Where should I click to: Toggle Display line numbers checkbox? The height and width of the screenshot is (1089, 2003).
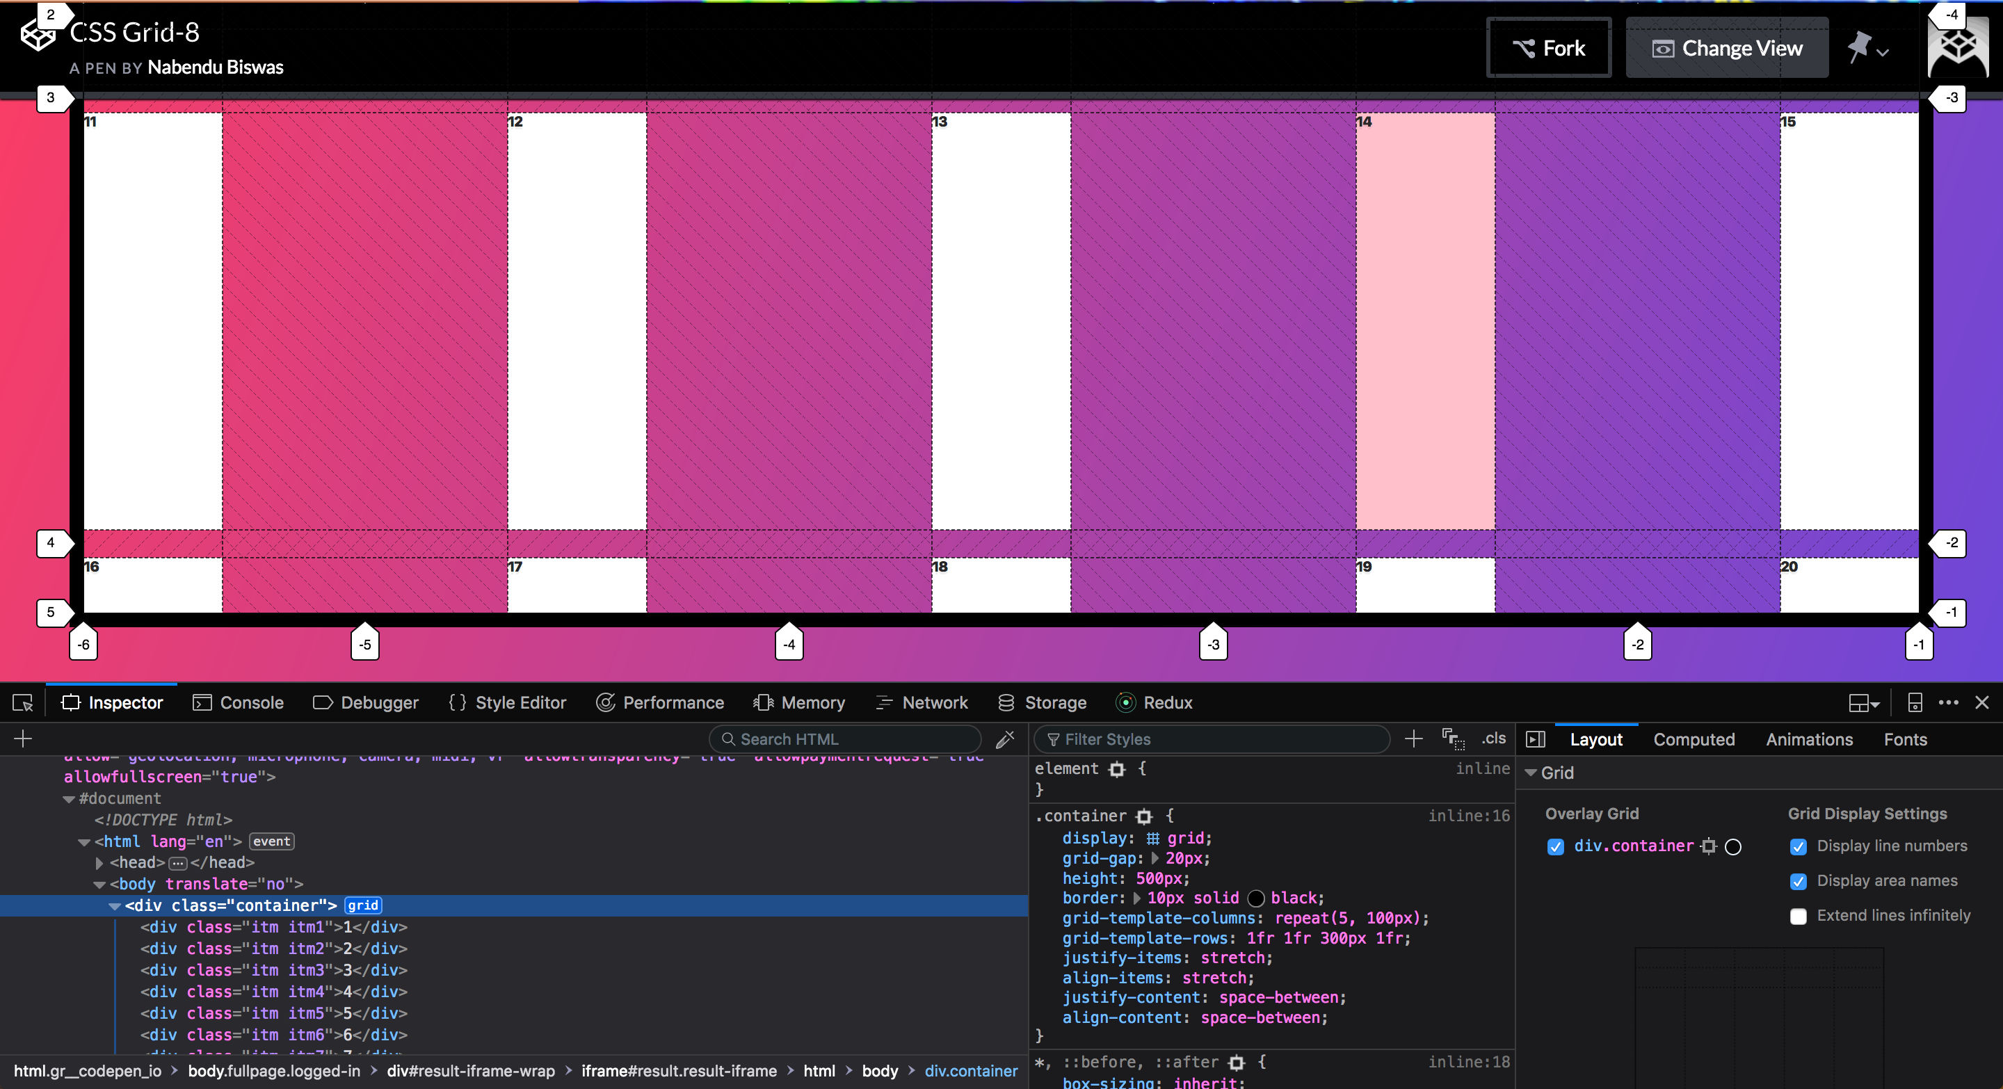1798,846
